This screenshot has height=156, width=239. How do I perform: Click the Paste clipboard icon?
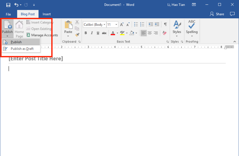coord(68,25)
